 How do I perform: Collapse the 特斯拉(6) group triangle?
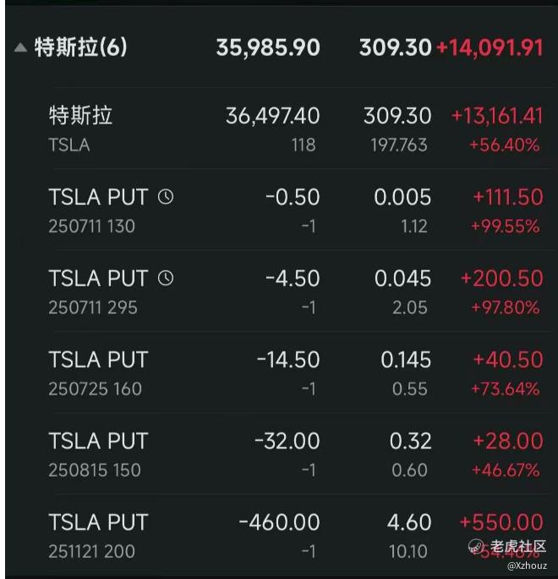[20, 47]
